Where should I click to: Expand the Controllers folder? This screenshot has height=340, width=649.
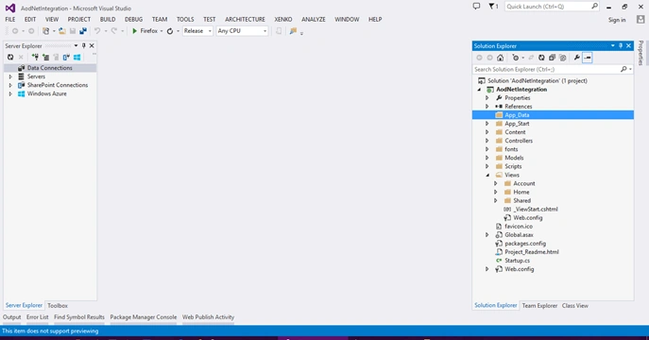[487, 141]
